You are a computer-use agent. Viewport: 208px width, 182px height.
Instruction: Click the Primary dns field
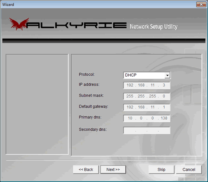146,118
